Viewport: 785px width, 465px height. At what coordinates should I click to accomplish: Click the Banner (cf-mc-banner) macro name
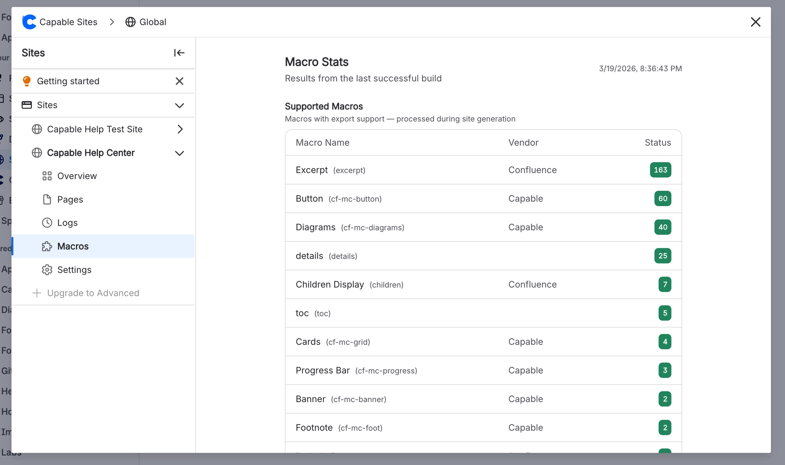tap(341, 399)
